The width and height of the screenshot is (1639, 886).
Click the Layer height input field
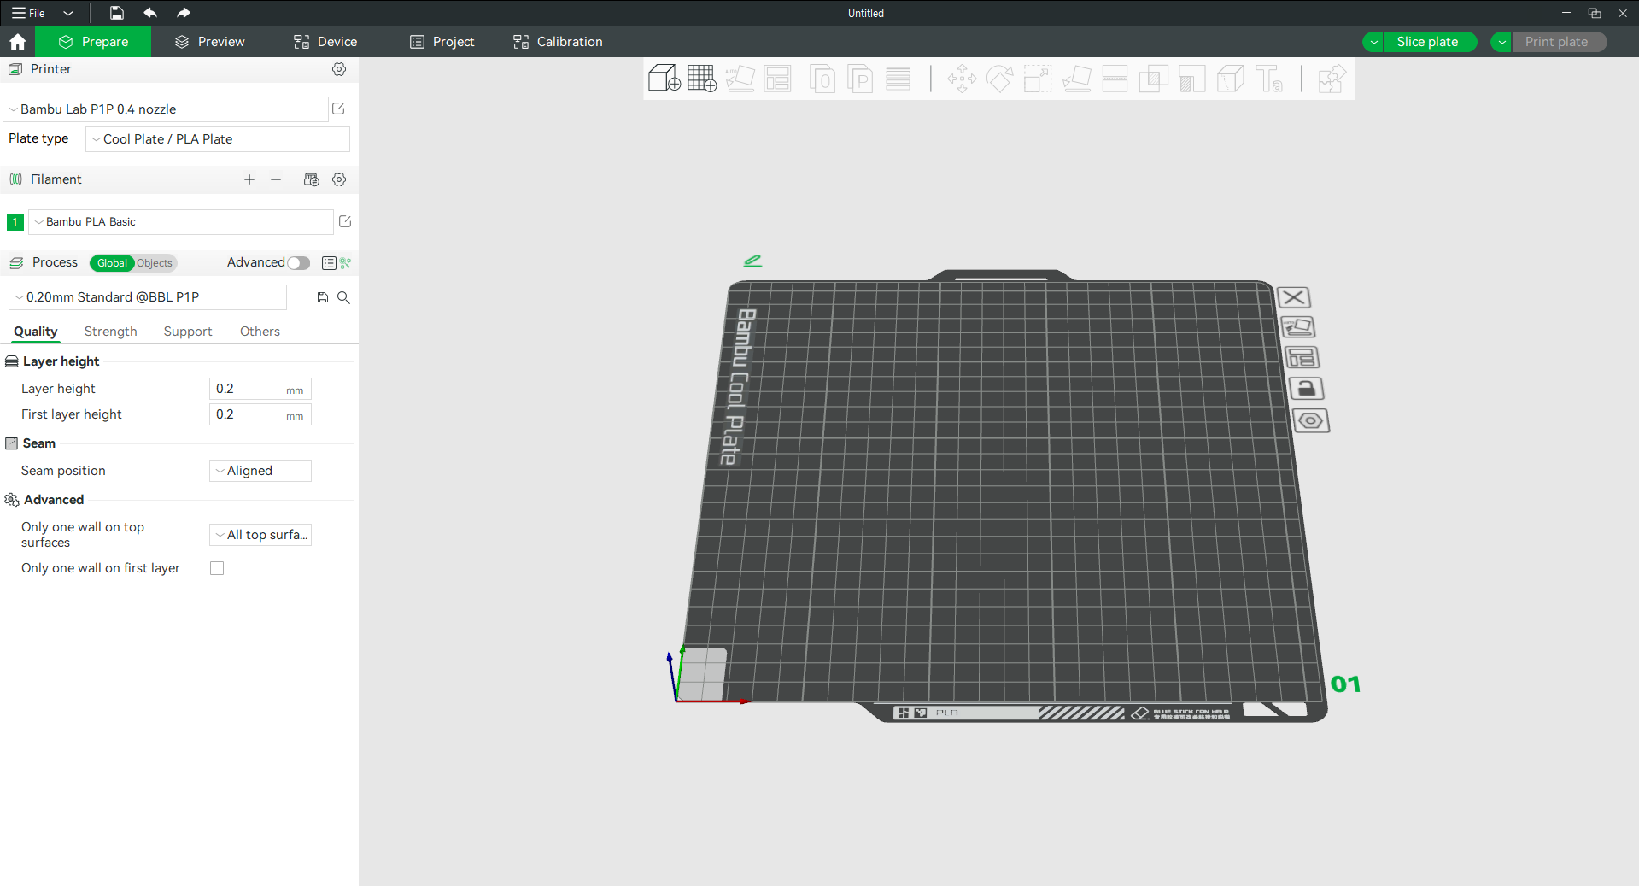[260, 389]
